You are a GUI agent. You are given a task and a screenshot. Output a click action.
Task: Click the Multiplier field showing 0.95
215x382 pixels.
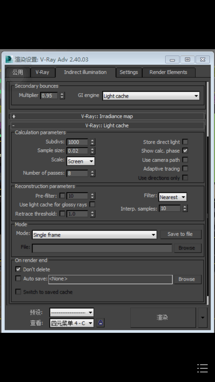pos(49,95)
